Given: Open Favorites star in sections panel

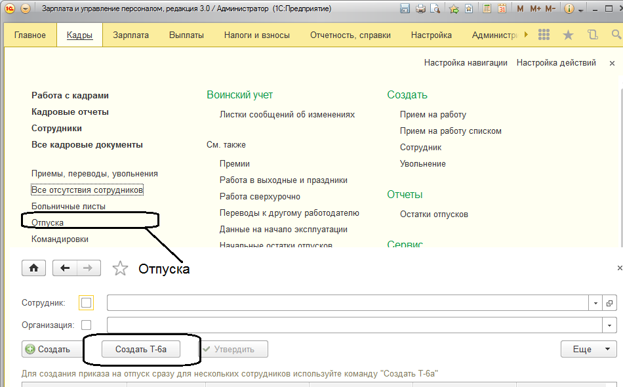Looking at the screenshot, I should click(568, 35).
